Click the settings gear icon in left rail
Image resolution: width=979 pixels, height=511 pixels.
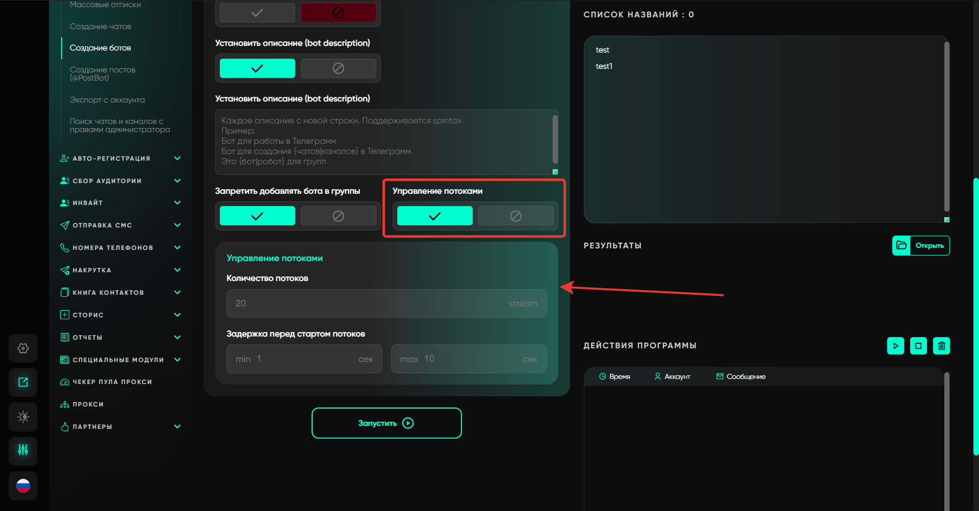pyautogui.click(x=23, y=348)
